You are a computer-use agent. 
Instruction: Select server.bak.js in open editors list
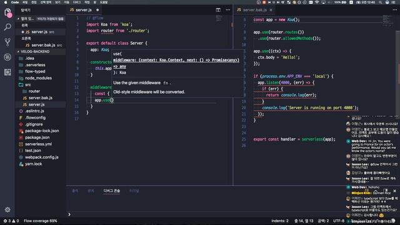coord(43,45)
